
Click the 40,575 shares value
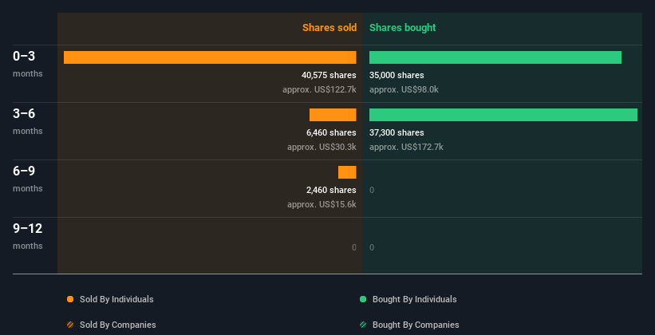click(329, 75)
